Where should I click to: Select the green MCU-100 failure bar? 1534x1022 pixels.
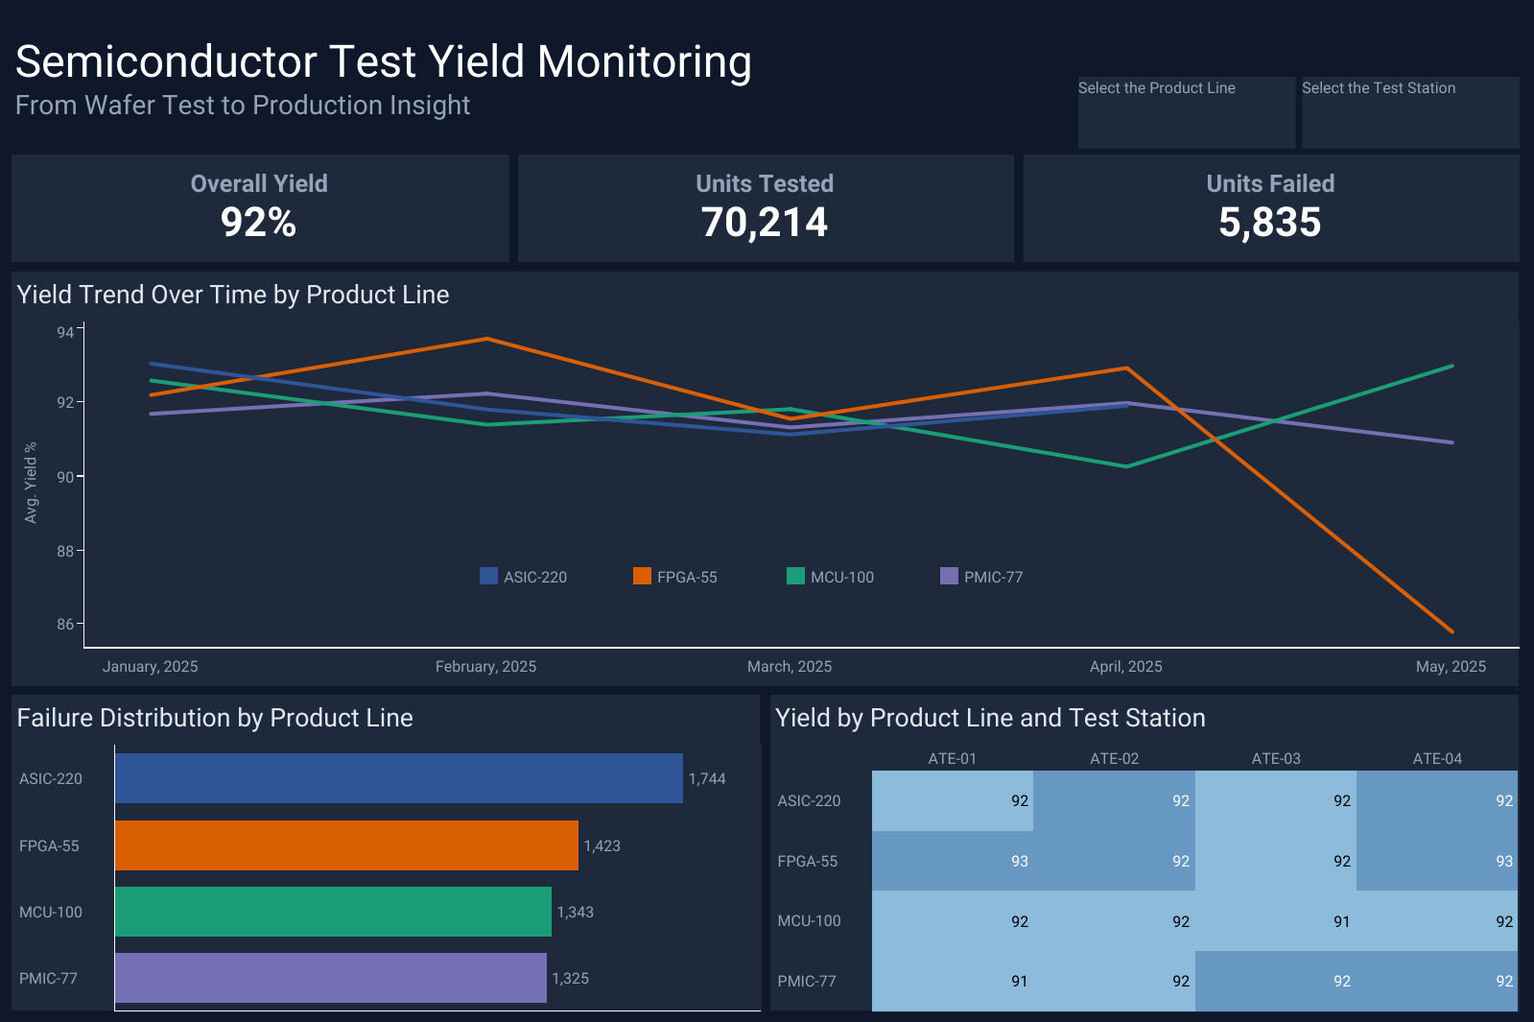pyautogui.click(x=333, y=912)
